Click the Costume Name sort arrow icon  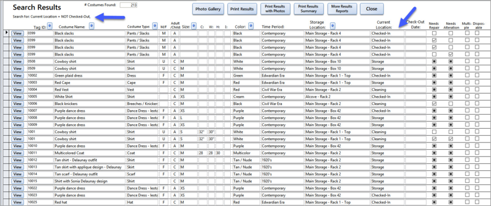click(91, 26)
